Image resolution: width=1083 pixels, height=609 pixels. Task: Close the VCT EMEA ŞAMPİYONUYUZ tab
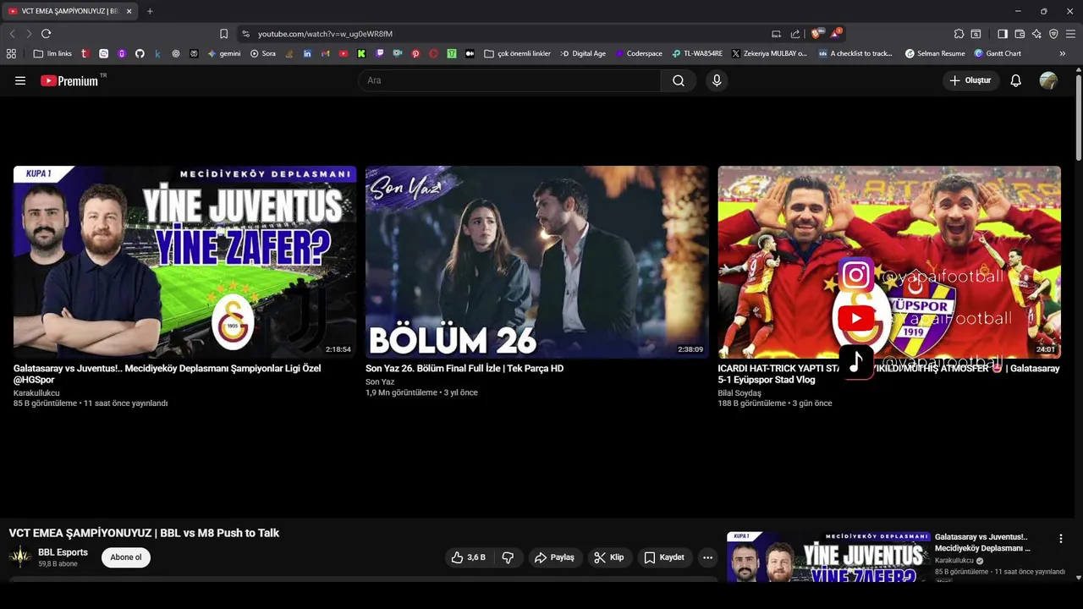click(129, 11)
